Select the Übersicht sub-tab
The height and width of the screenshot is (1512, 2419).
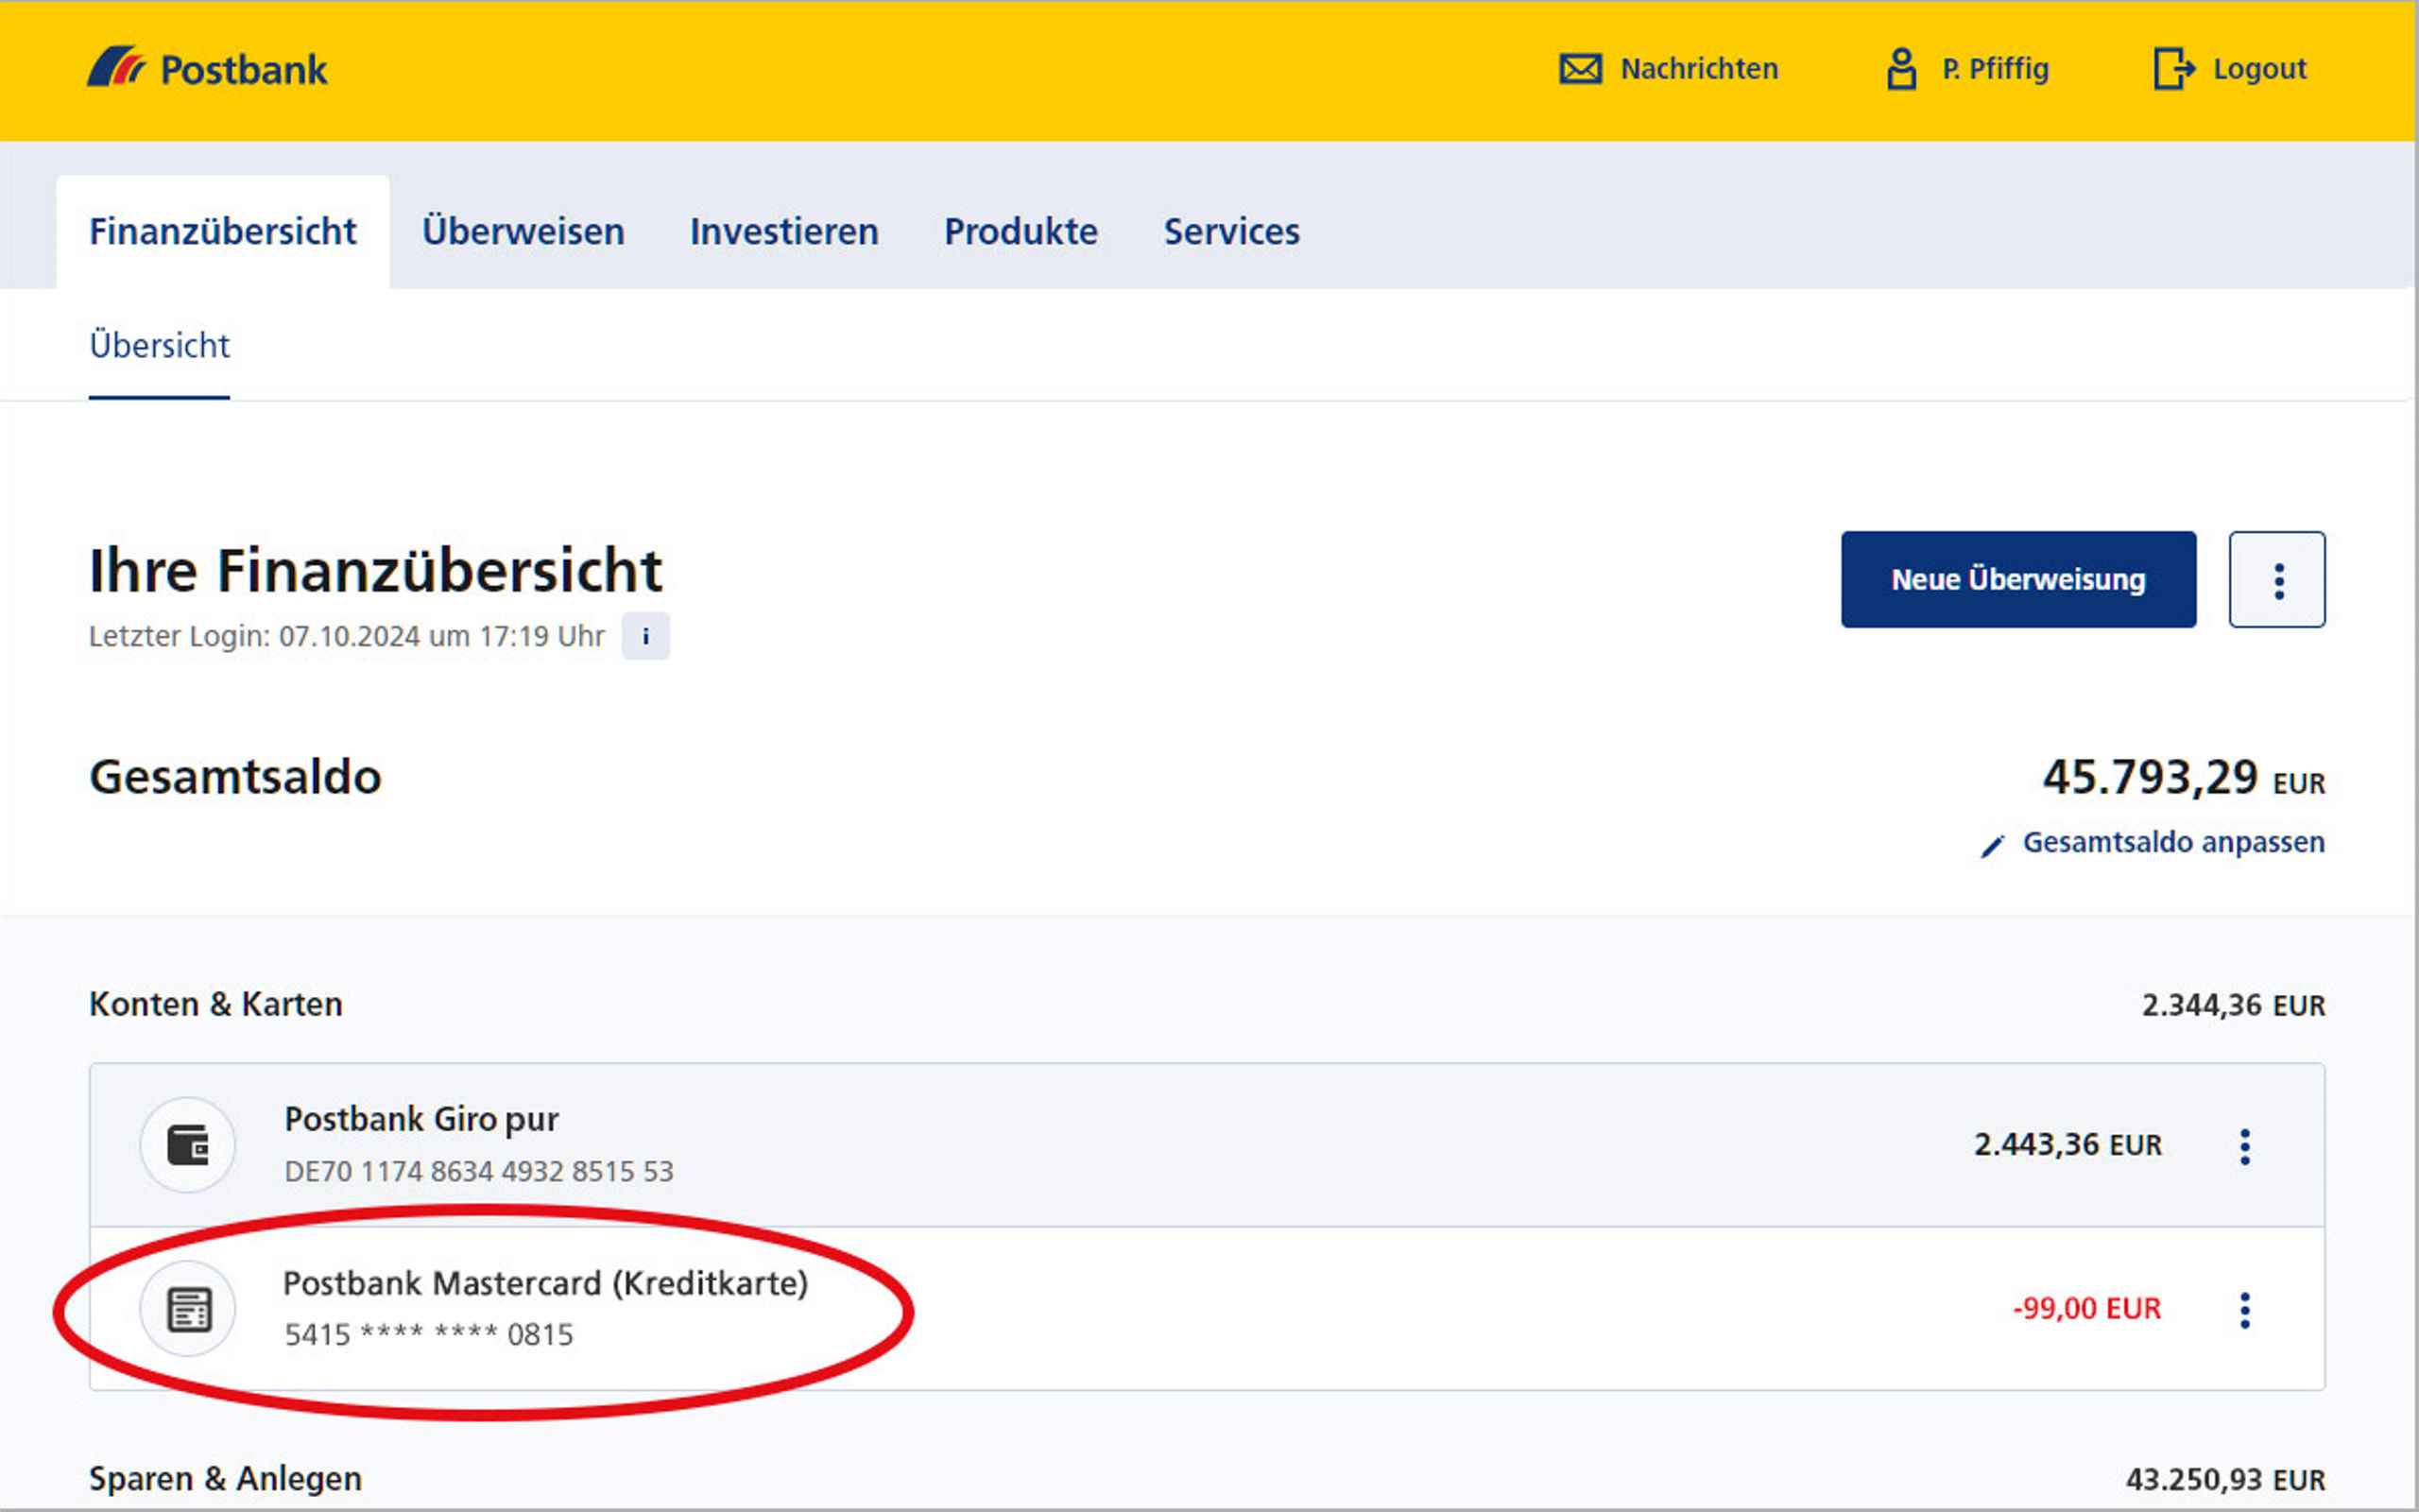160,346
